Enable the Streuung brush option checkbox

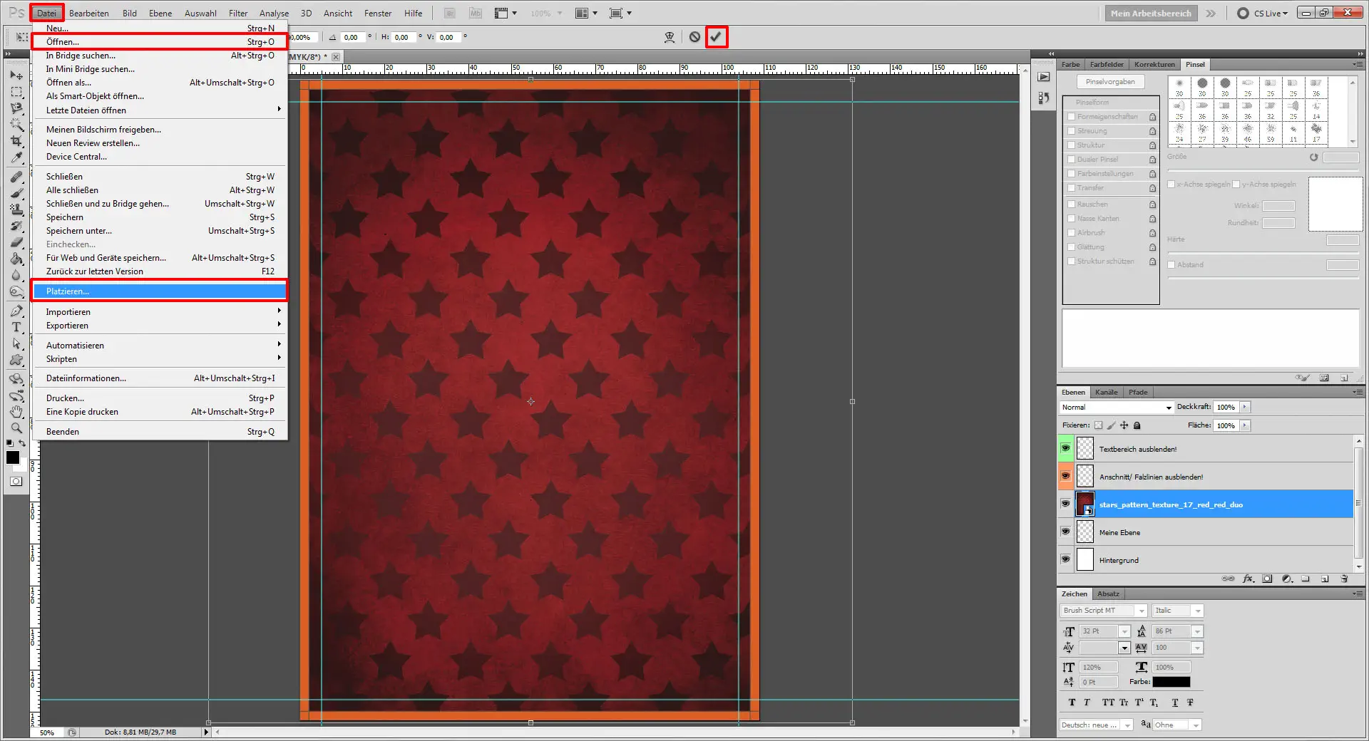pyautogui.click(x=1072, y=131)
